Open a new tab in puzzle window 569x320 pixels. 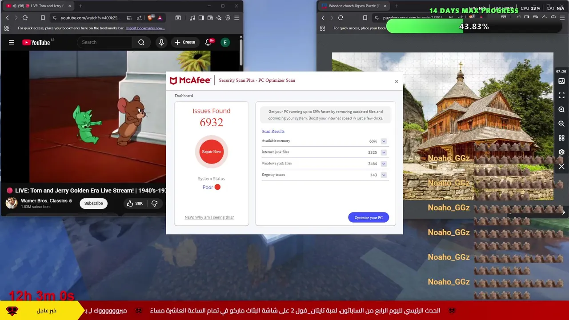(396, 6)
